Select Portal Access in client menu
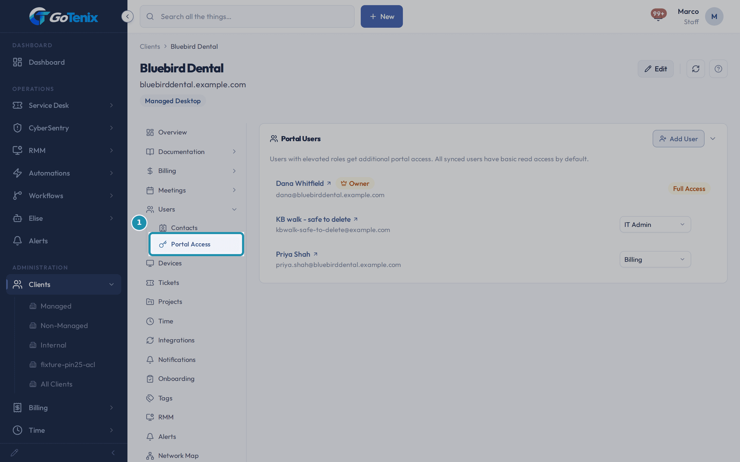Viewport: 740px width, 462px height. [196, 244]
